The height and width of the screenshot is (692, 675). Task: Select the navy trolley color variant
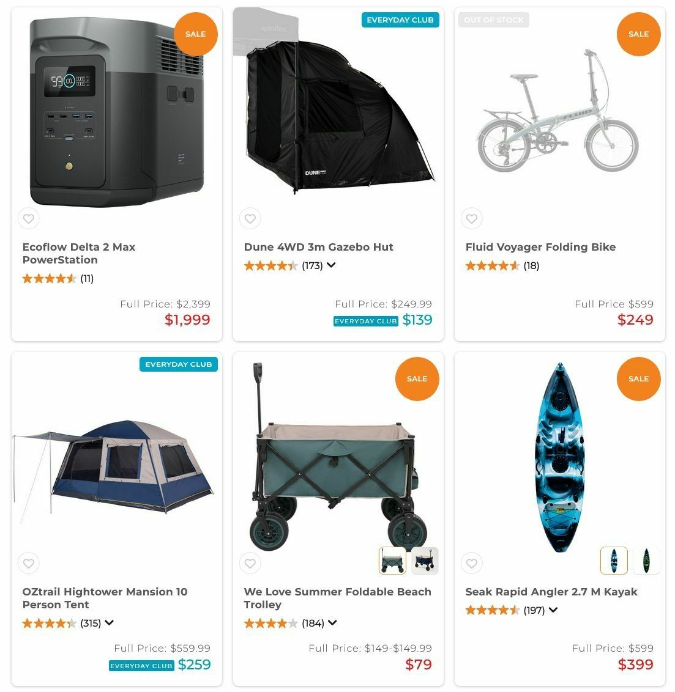(425, 561)
